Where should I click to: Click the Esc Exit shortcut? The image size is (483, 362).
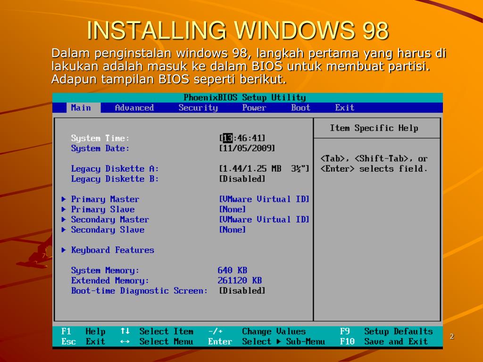click(x=83, y=342)
